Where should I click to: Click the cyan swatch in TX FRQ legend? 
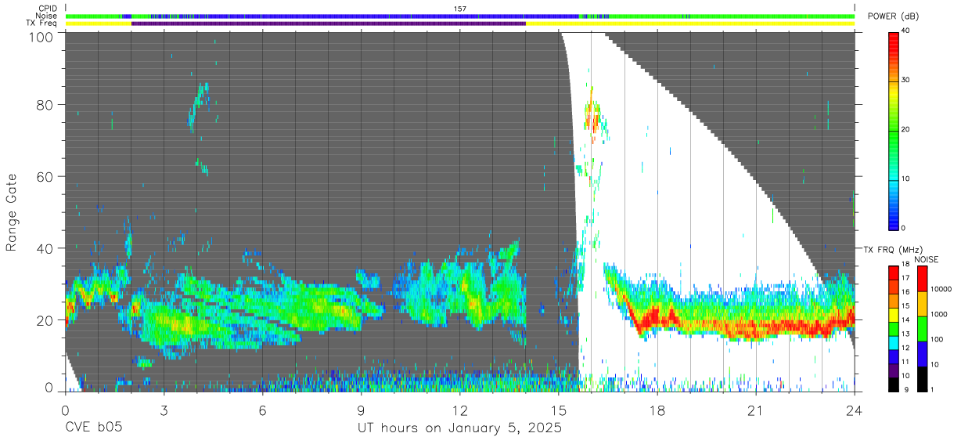[893, 341]
